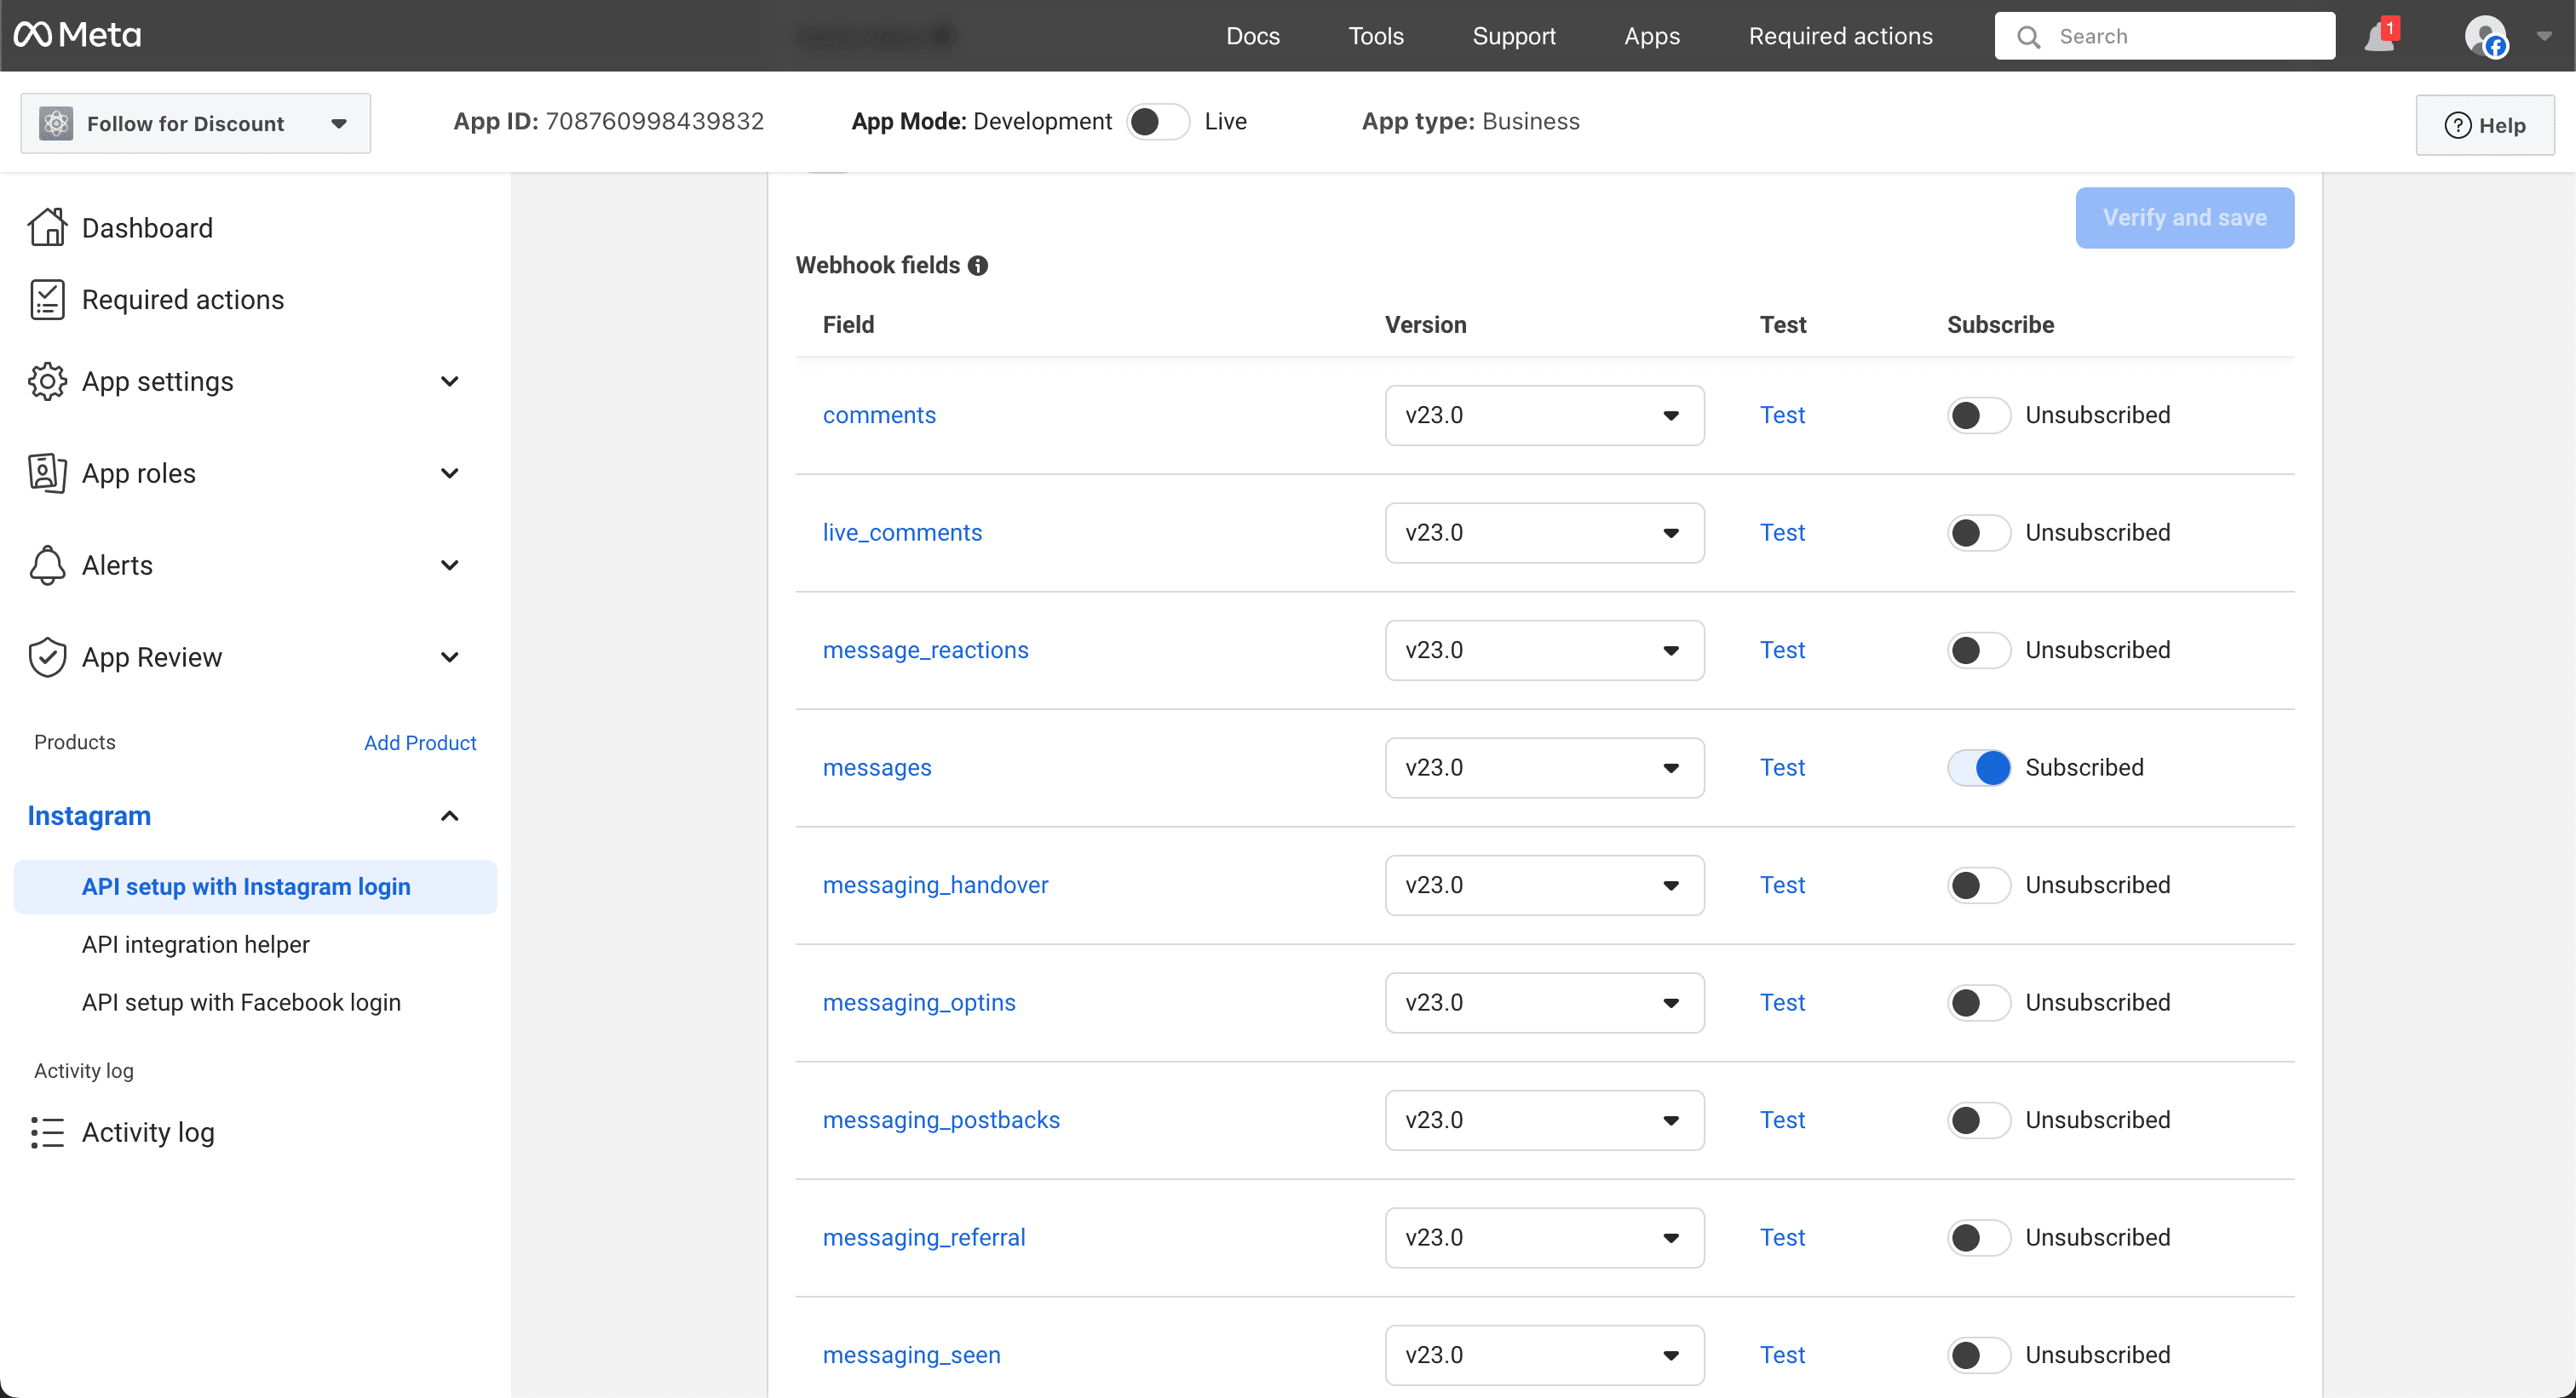Expand the App Review section chevron
The image size is (2576, 1398).
pyautogui.click(x=450, y=657)
